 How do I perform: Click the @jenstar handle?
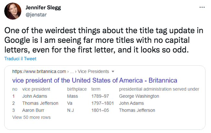[36, 14]
